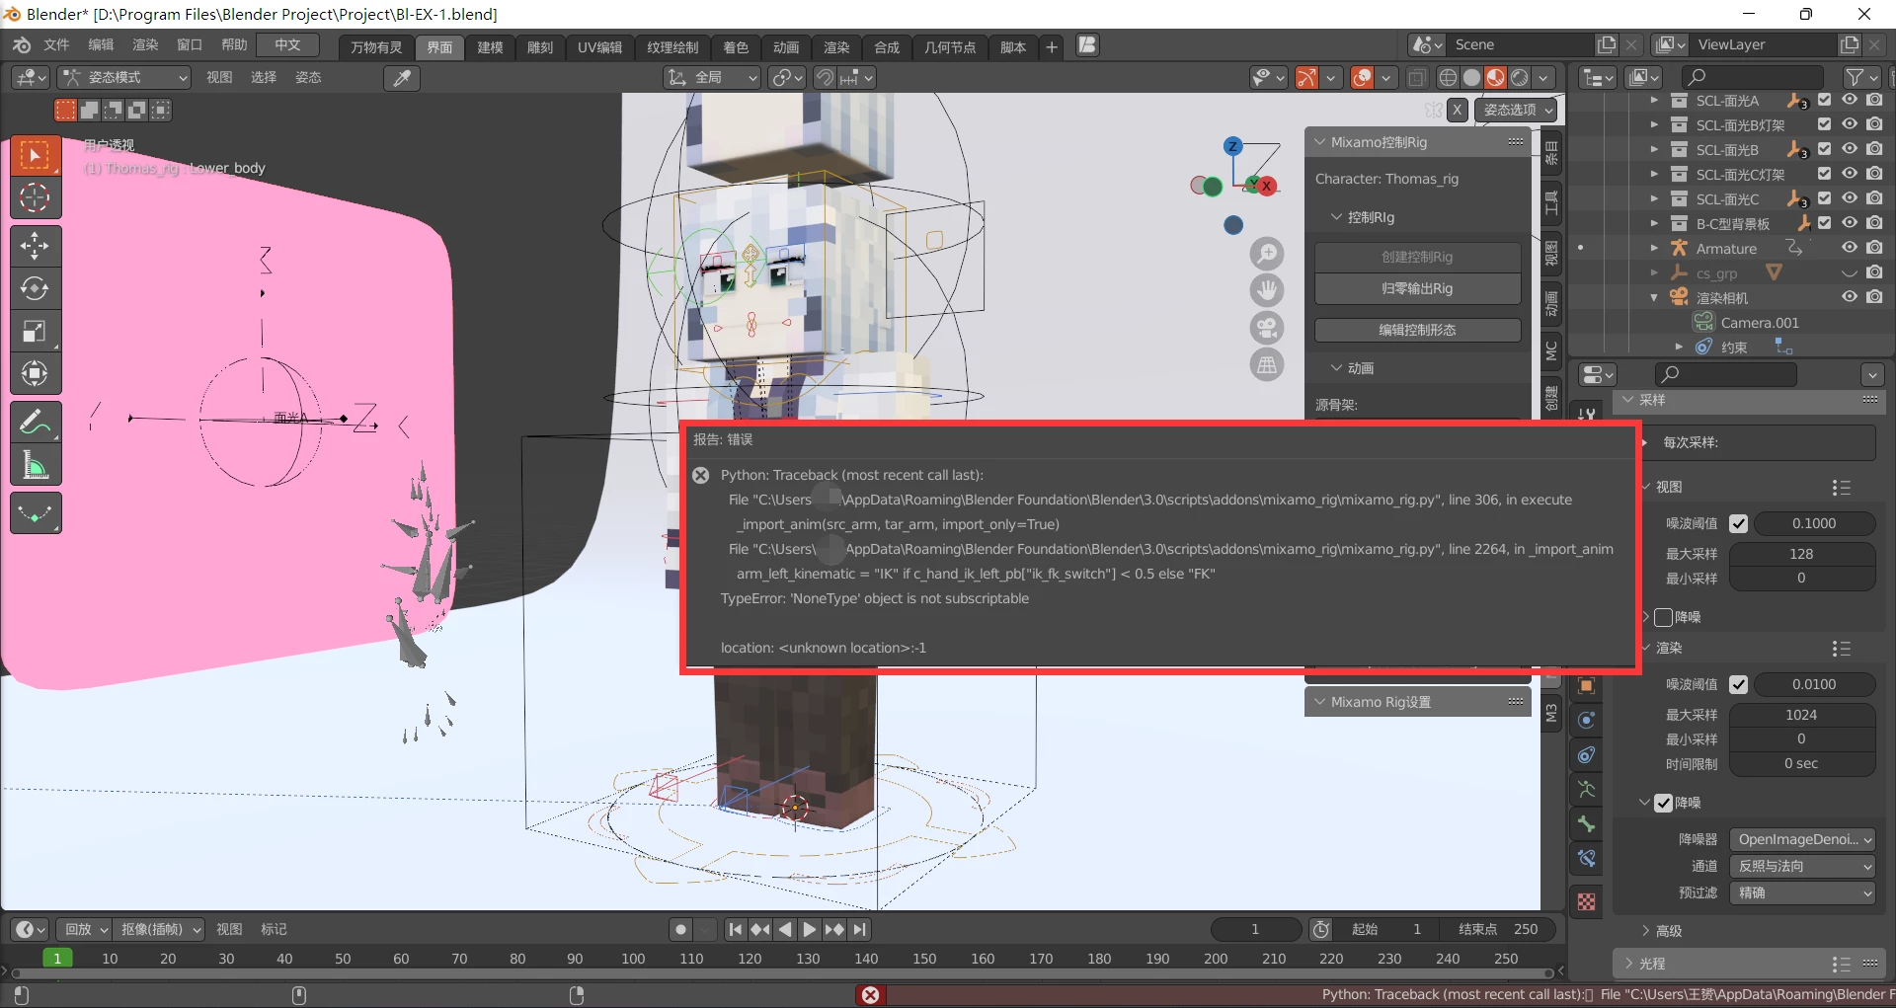Toggle viewport gizmos display button
The image size is (1896, 1008).
1305,77
